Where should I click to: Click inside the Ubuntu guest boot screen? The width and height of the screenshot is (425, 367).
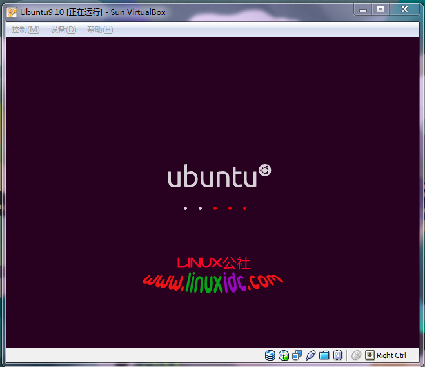[x=213, y=193]
